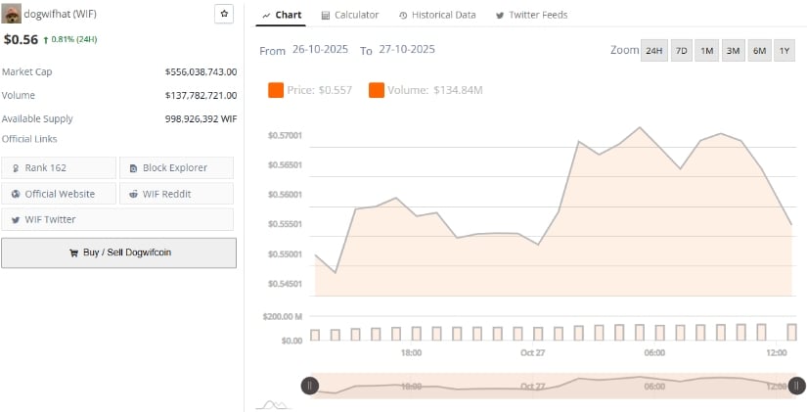Click the dogwifhat coin logo
Screen dimensions: 807x412
[12, 14]
